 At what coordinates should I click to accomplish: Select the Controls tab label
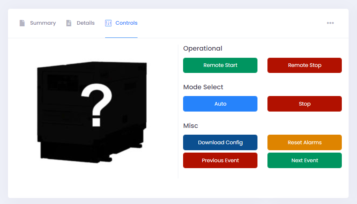coord(126,23)
